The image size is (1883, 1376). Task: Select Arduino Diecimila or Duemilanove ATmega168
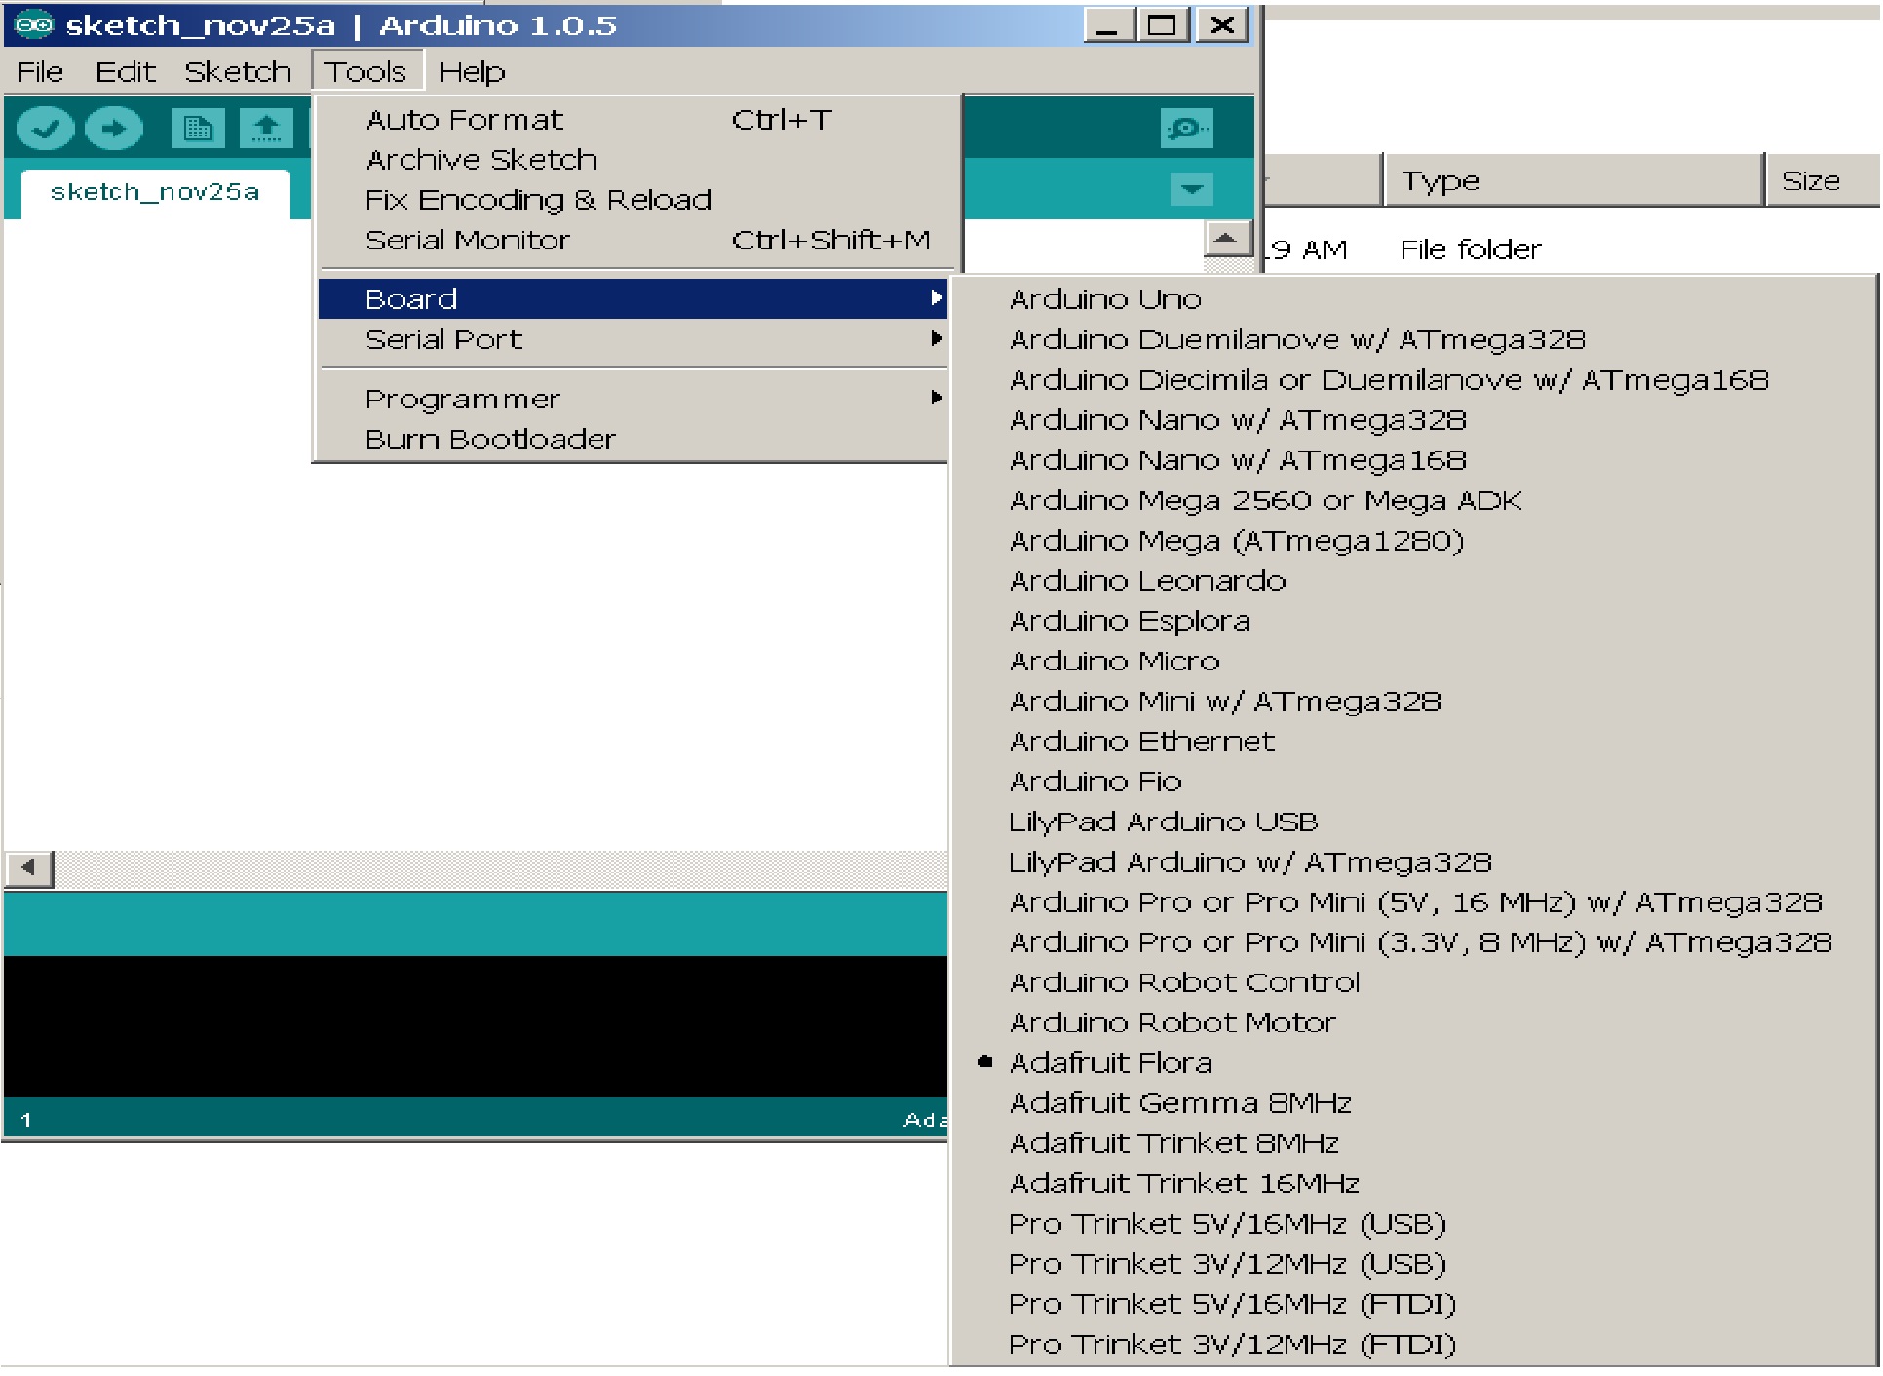pos(1413,380)
